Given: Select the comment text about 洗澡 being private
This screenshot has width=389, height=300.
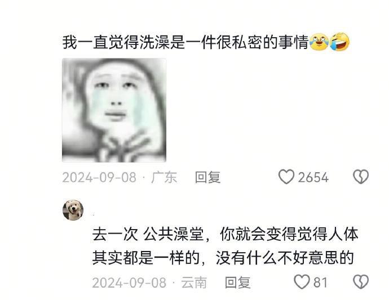Looking at the screenshot, I should coord(185,42).
